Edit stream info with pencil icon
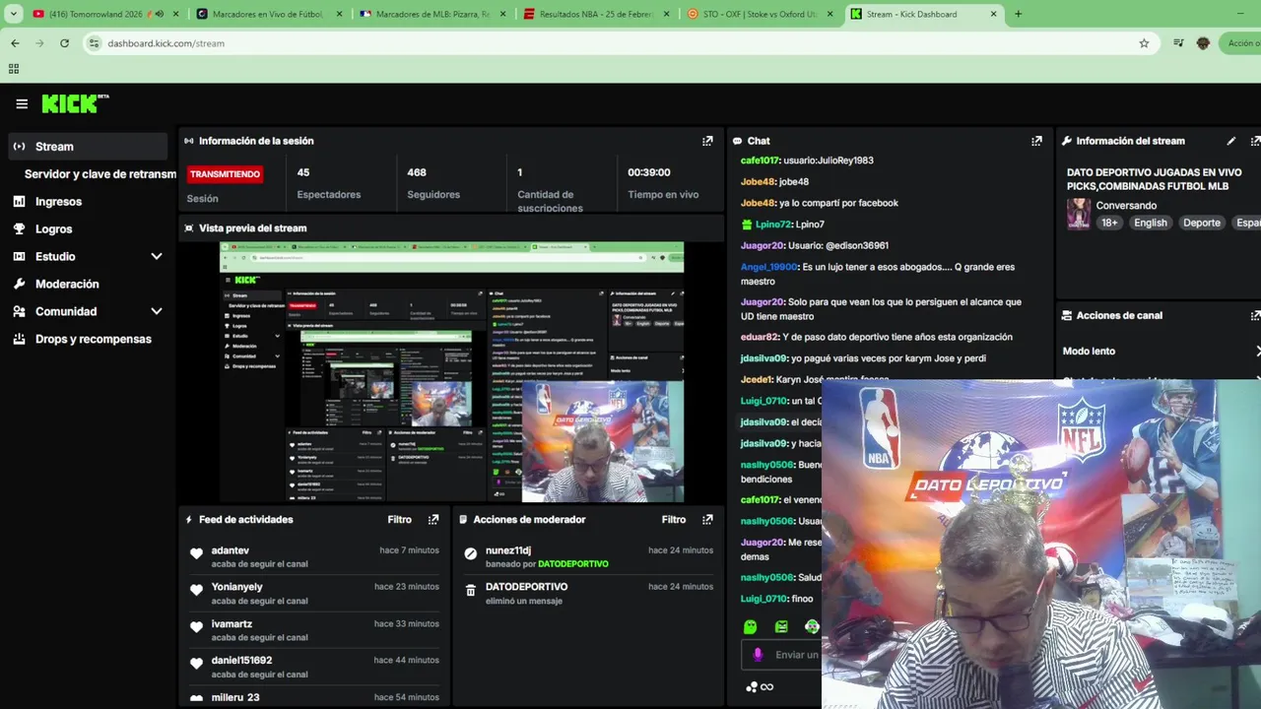1261x709 pixels. point(1230,141)
